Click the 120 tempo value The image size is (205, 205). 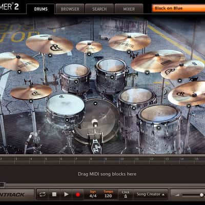(x=108, y=196)
